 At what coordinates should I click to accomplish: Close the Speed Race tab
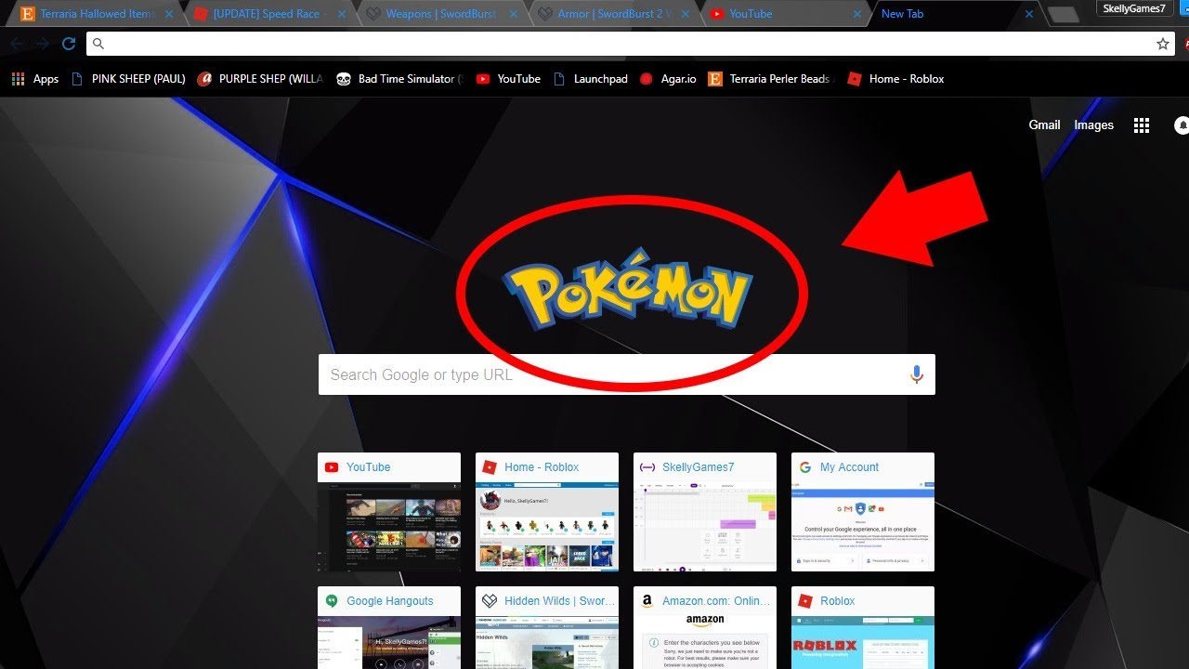340,15
